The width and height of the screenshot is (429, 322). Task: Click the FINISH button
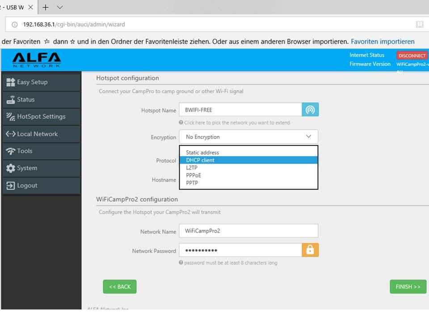pyautogui.click(x=408, y=287)
